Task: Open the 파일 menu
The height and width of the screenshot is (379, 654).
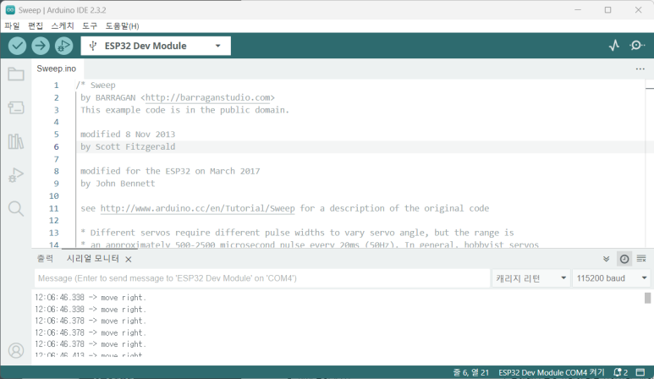Action: [12, 26]
